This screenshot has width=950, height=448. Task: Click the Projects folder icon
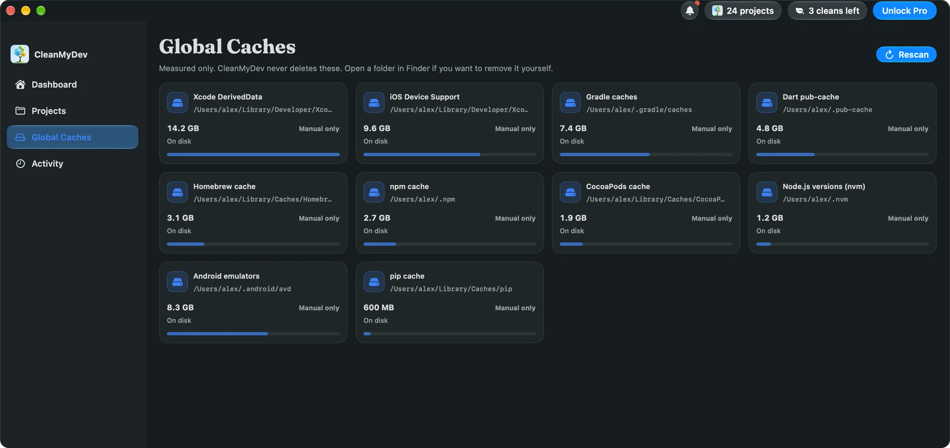click(20, 111)
